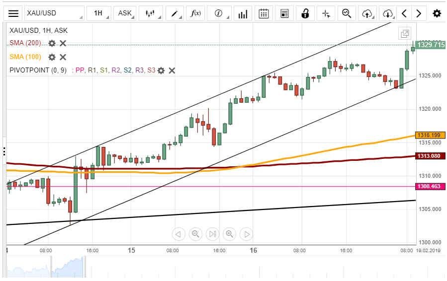The width and height of the screenshot is (447, 281).
Task: Click the cloud download icon
Action: [388, 13]
